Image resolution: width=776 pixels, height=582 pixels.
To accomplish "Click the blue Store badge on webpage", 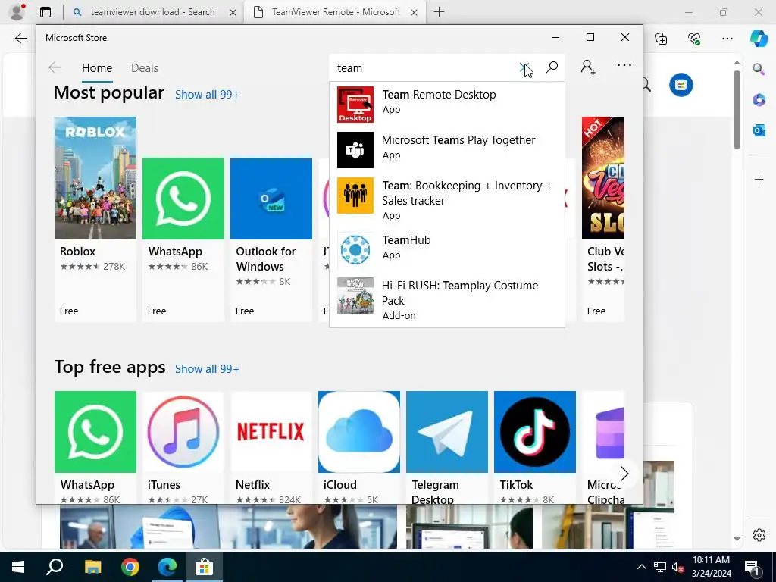I will pos(681,85).
